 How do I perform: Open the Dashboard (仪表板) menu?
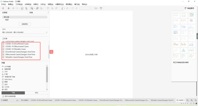28,4
